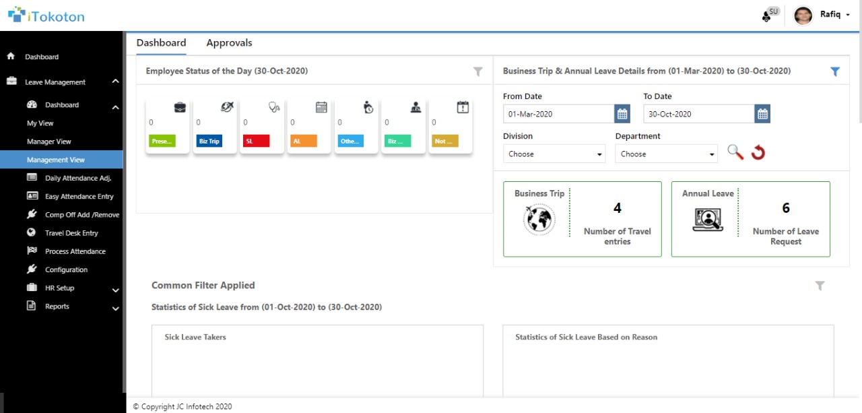This screenshot has height=413, width=862.
Task: Click the red SL status label
Action: (256, 141)
